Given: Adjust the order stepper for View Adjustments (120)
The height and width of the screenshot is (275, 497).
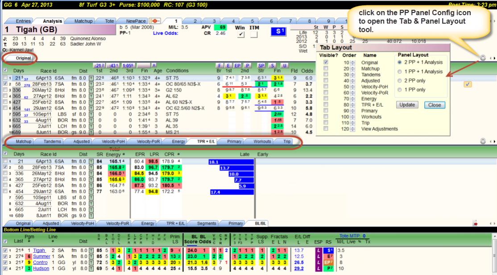Looking at the screenshot, I should [x=352, y=129].
